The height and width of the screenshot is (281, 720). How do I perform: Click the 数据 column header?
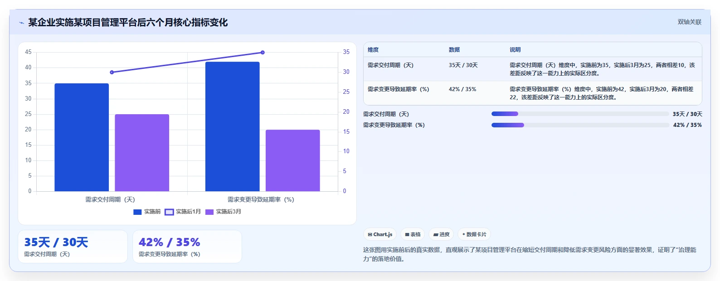point(454,50)
